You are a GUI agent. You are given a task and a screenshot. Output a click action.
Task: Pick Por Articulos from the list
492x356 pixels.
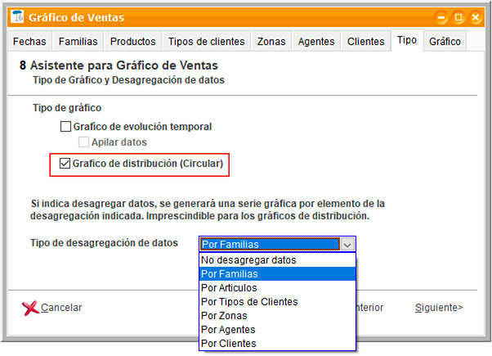(x=277, y=288)
